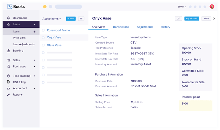The width and height of the screenshot is (220, 130).
Task: Open GST Filing section
Action: 19,82
